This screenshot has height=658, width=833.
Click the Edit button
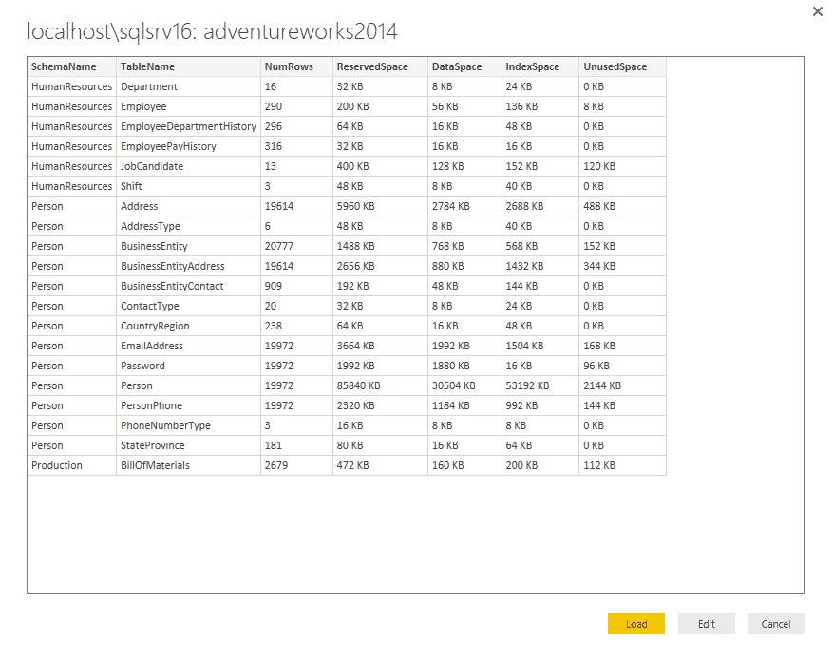(x=706, y=624)
